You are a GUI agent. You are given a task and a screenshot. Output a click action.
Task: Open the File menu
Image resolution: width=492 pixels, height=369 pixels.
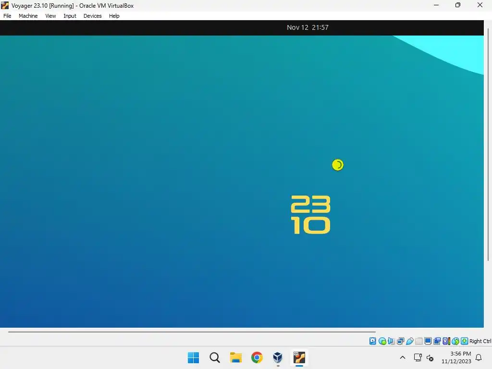(x=7, y=16)
